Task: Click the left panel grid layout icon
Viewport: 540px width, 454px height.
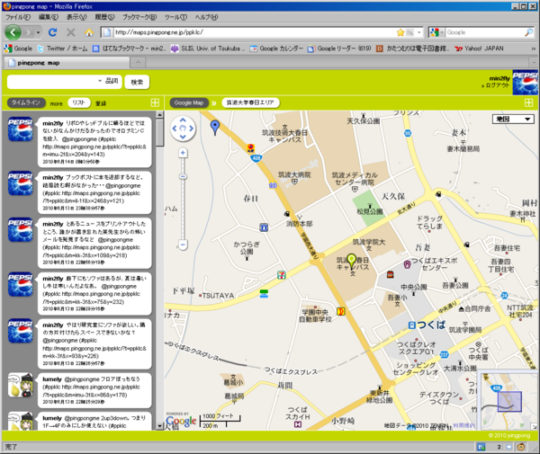Action: pyautogui.click(x=155, y=102)
